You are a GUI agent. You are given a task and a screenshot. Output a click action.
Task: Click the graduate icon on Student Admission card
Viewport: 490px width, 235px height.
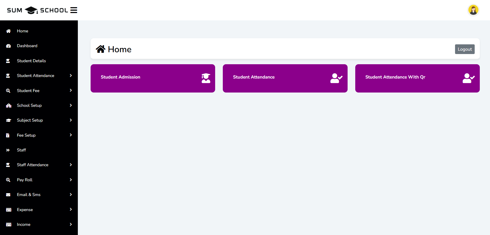point(206,78)
